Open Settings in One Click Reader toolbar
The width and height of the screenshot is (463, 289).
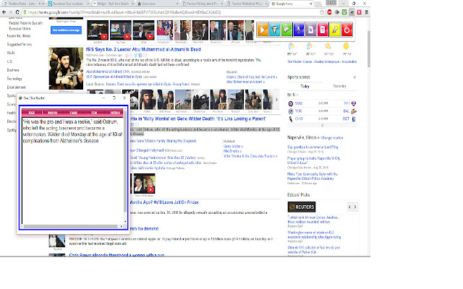click(115, 113)
